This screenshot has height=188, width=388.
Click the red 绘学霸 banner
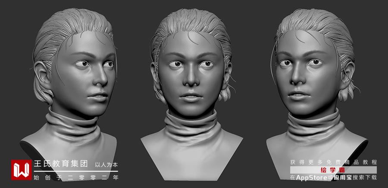[x=333, y=170]
